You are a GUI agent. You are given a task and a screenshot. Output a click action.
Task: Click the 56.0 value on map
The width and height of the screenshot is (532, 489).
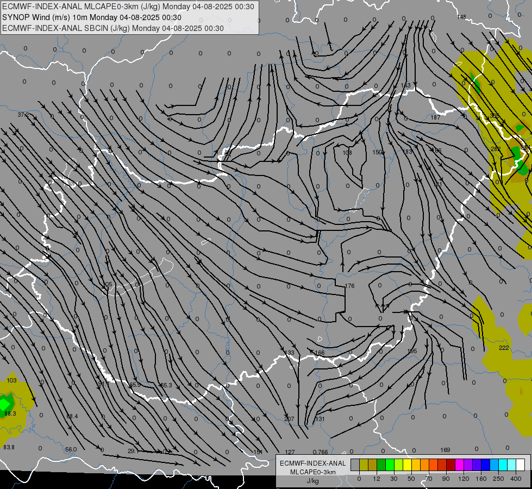click(71, 449)
